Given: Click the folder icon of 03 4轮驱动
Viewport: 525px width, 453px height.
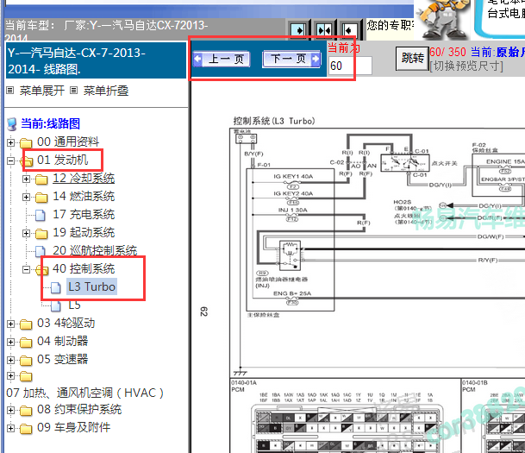Looking at the screenshot, I should pos(26,324).
